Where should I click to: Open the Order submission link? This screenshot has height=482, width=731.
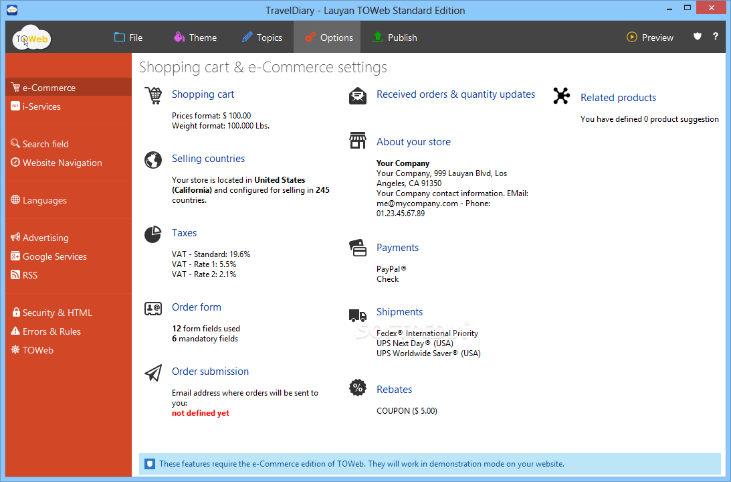(210, 372)
